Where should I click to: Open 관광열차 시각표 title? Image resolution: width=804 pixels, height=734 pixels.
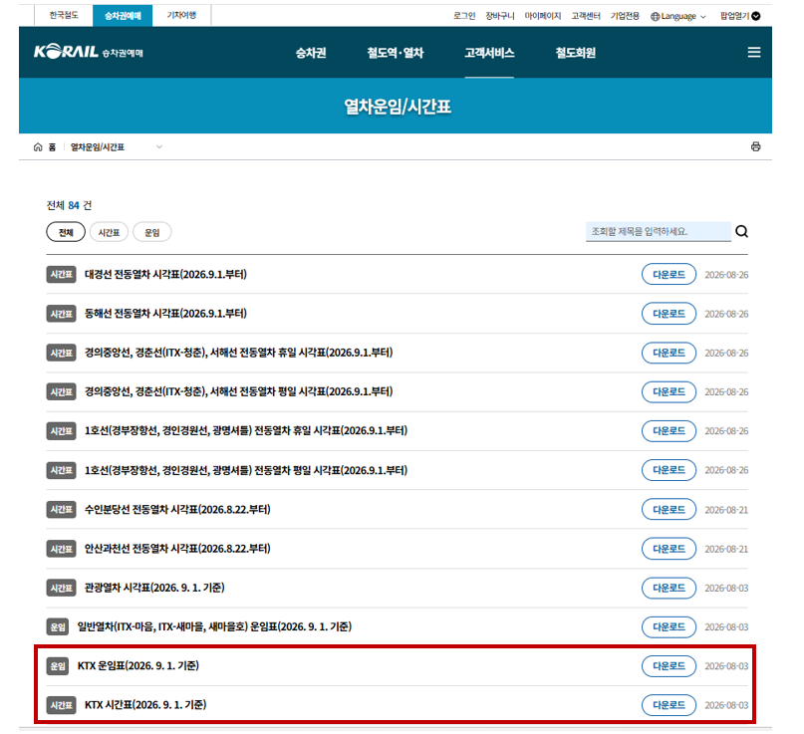[154, 588]
